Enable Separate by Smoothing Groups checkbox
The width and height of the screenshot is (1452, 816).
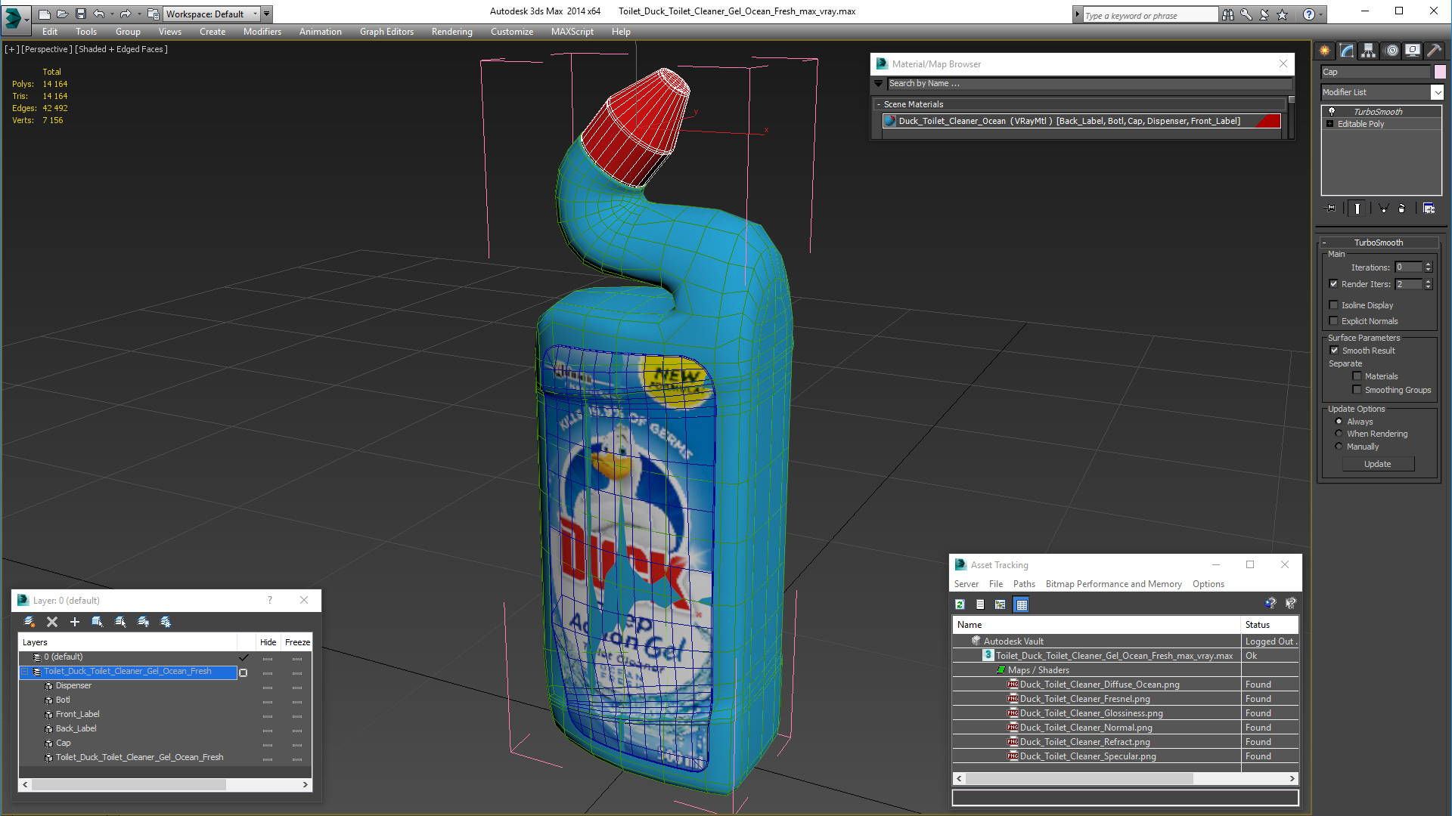point(1357,390)
